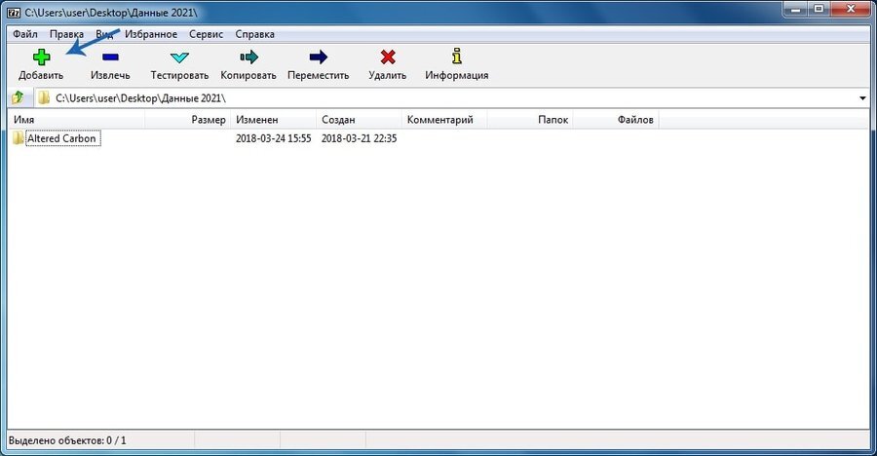Click the green plus Добавить icon

pos(41,57)
